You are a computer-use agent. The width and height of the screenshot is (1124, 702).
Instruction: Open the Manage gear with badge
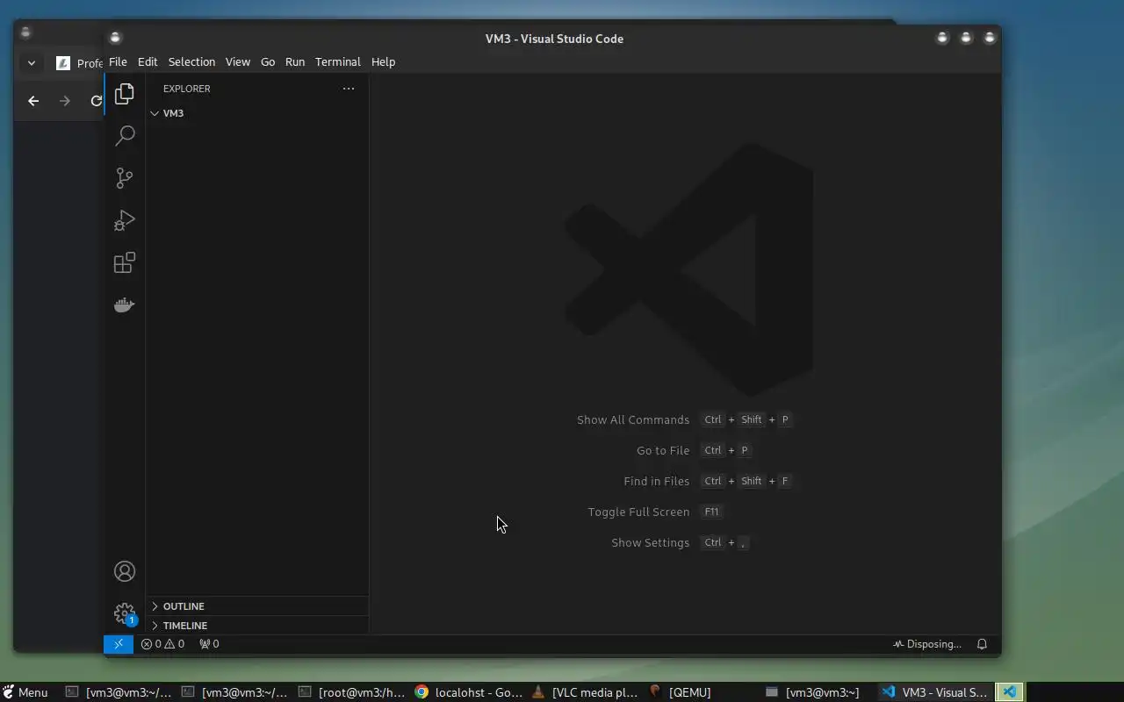coord(125,613)
